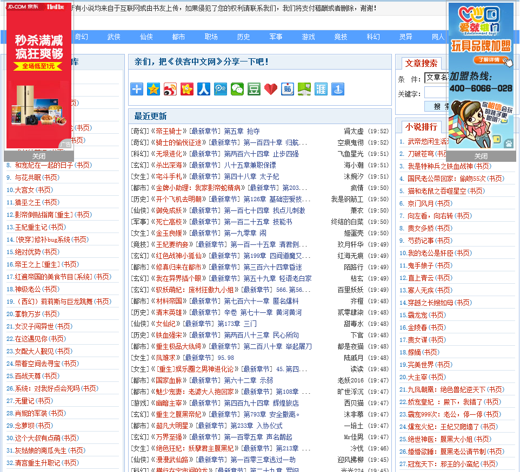Open 清宫重生升职记 book page
Screen dimensions: 520x472
[37, 463]
